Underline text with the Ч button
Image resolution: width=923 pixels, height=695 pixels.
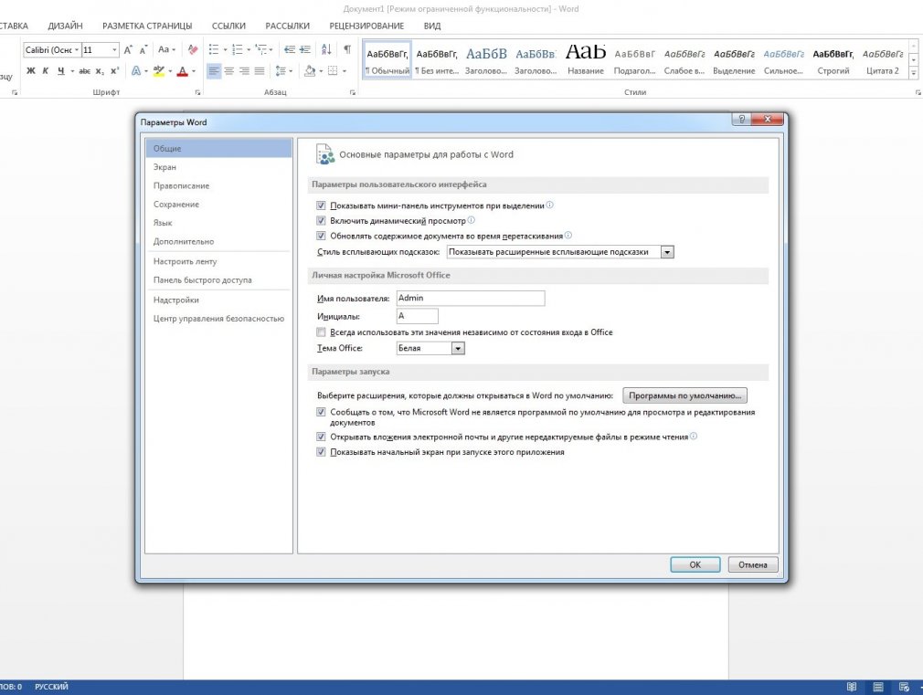(x=60, y=71)
